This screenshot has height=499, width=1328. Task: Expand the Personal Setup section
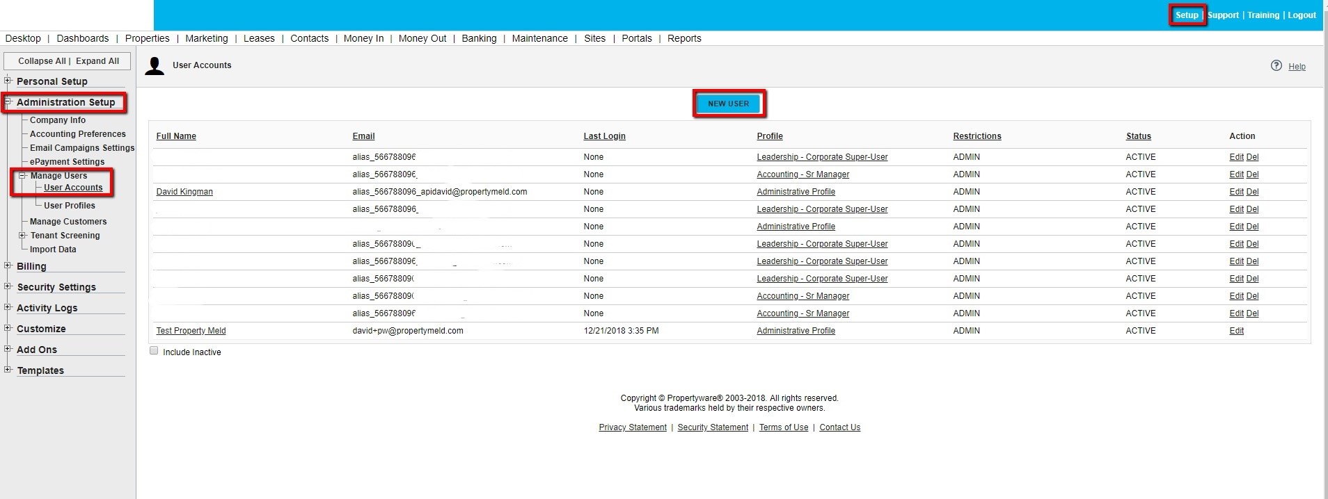(8, 81)
